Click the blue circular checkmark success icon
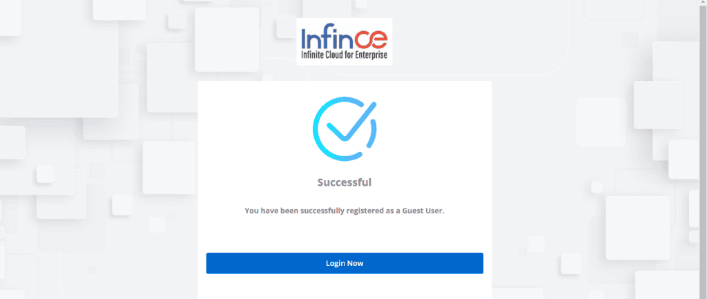Image resolution: width=707 pixels, height=299 pixels. 345,128
